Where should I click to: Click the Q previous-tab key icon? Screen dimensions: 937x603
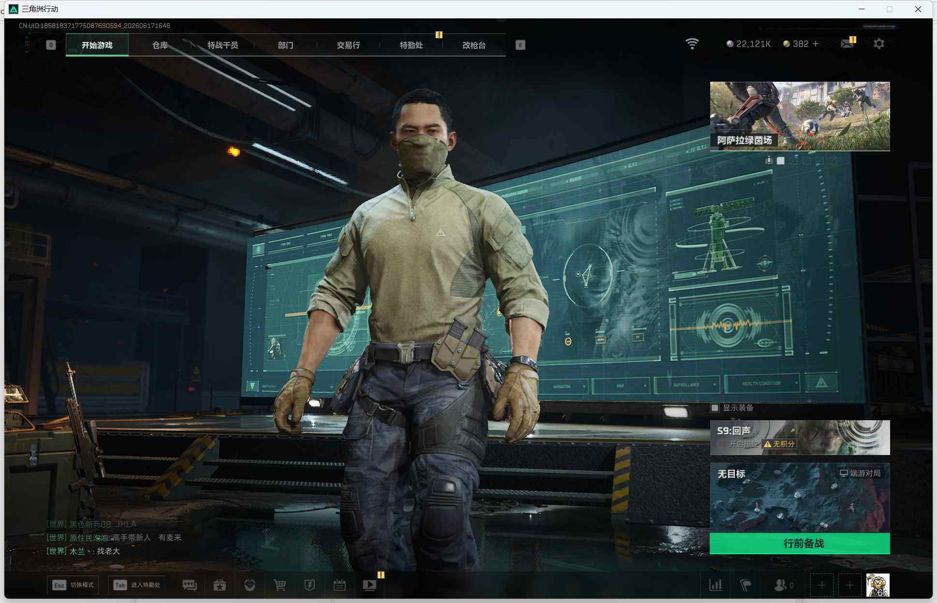click(x=51, y=45)
